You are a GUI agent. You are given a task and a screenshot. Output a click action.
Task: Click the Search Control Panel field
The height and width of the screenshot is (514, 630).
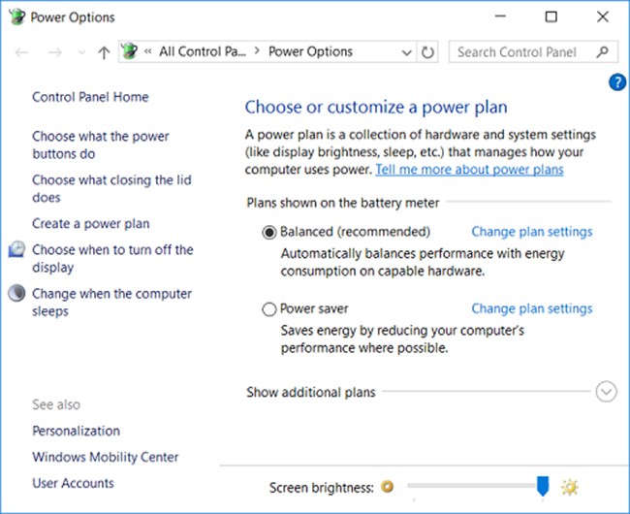[521, 52]
